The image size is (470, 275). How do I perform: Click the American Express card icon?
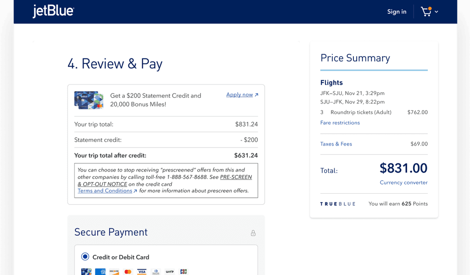click(x=100, y=272)
